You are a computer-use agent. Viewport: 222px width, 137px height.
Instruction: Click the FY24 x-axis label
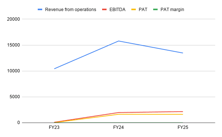click(x=118, y=127)
